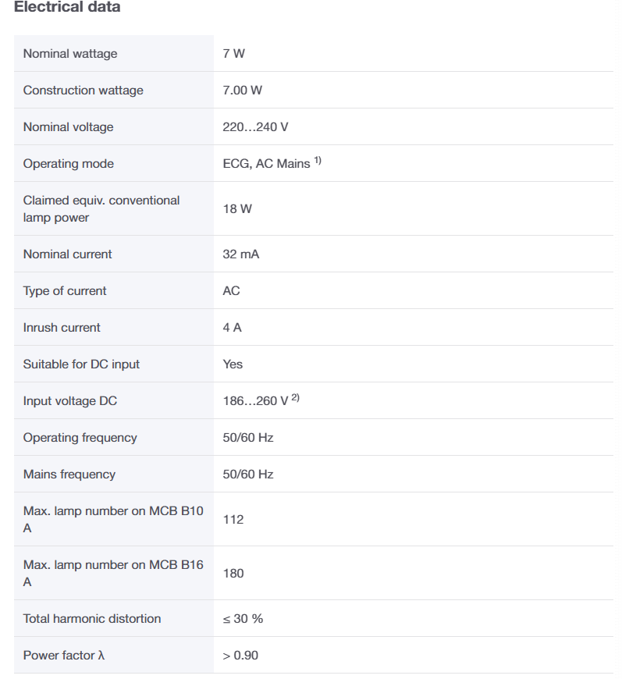622x679 pixels.
Task: Click the Operating mode row label
Action: (x=69, y=164)
